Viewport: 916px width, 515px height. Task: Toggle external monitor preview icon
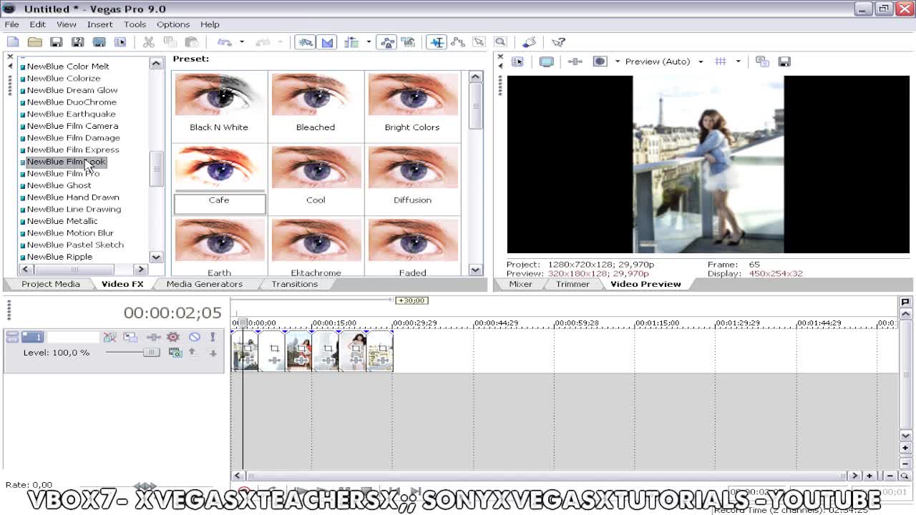coord(546,62)
